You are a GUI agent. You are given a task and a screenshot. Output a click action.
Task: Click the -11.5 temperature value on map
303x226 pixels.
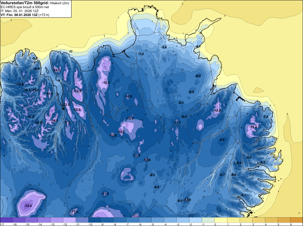click(49, 94)
